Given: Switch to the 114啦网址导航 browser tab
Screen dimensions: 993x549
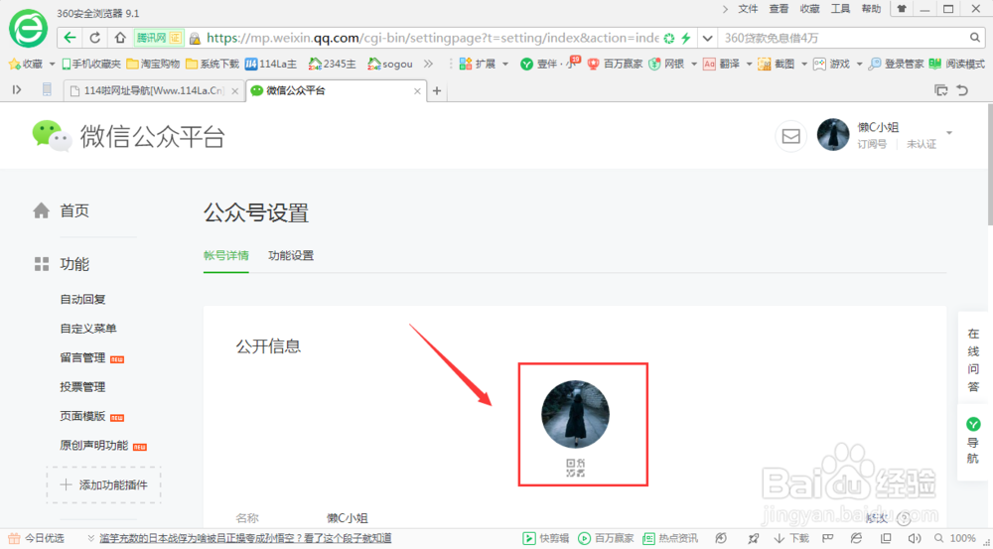Looking at the screenshot, I should coord(155,90).
